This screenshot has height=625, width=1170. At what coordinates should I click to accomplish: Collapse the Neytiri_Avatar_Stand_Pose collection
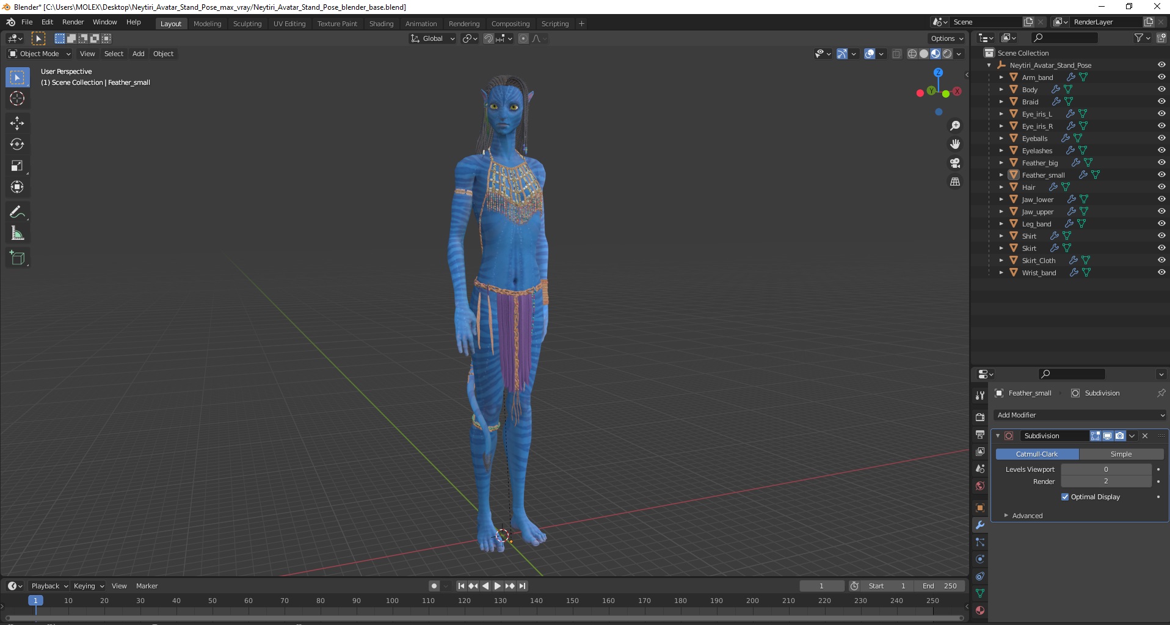989,65
